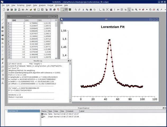
Task: Maximize the Data table window
Action: (x=52, y=17)
